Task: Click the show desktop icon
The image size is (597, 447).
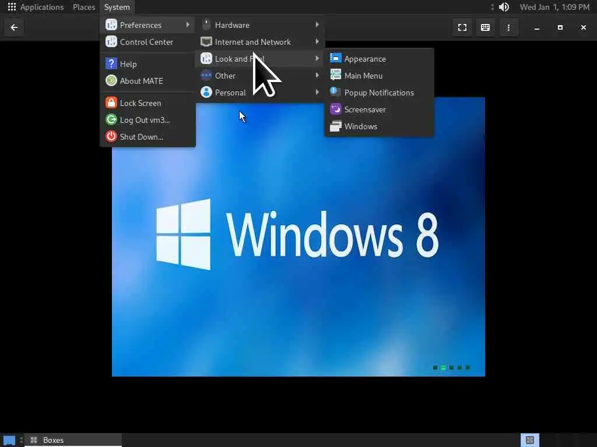Action: [x=9, y=440]
